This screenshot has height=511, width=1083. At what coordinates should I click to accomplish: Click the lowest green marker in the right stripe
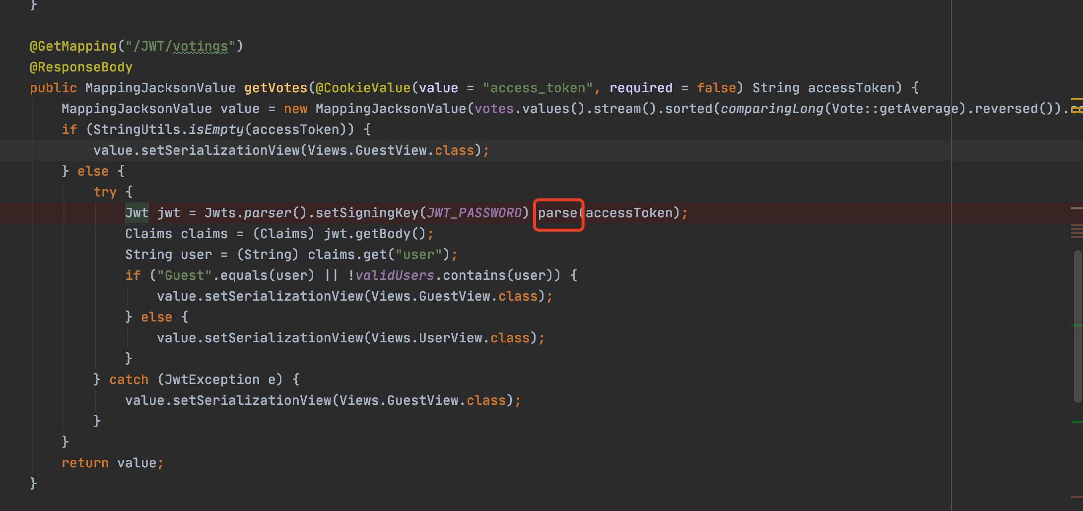[x=1076, y=422]
